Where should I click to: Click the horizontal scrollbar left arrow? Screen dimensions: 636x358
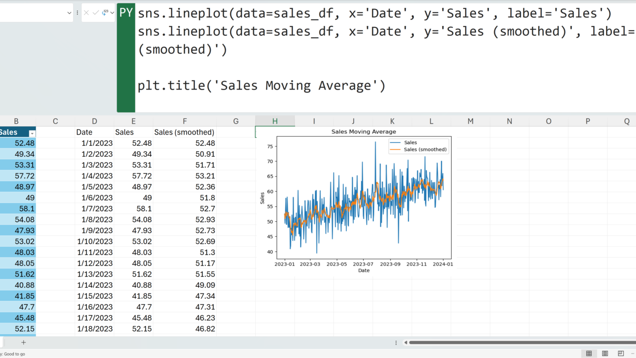pyautogui.click(x=405, y=343)
